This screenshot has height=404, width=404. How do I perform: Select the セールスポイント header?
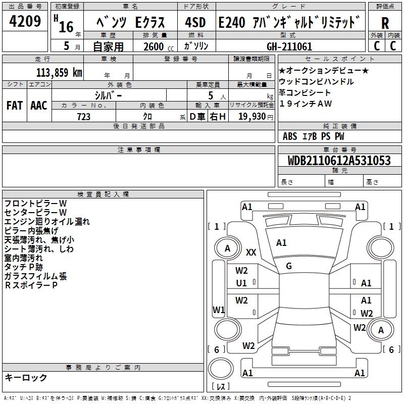click(x=339, y=59)
